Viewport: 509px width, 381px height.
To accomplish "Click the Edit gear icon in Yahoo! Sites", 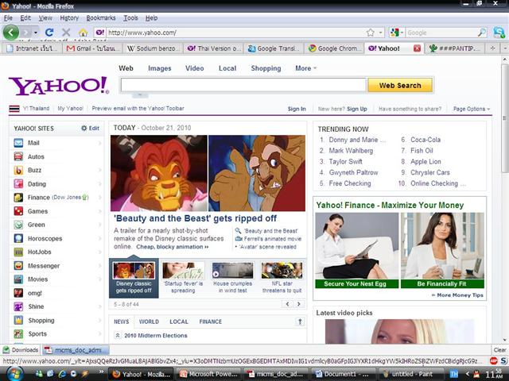I will (x=84, y=128).
